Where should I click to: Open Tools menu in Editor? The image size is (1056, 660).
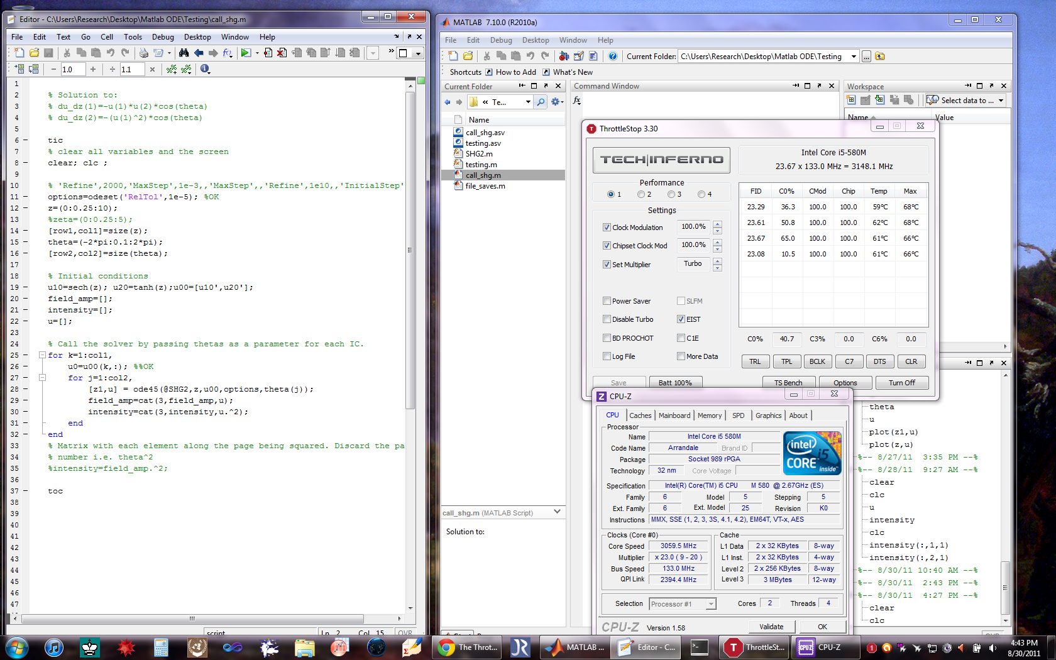(x=133, y=37)
